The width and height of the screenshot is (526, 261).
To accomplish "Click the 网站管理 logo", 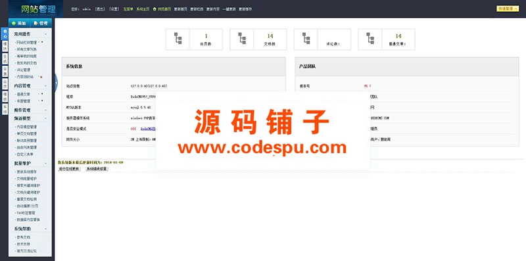I will [38, 9].
